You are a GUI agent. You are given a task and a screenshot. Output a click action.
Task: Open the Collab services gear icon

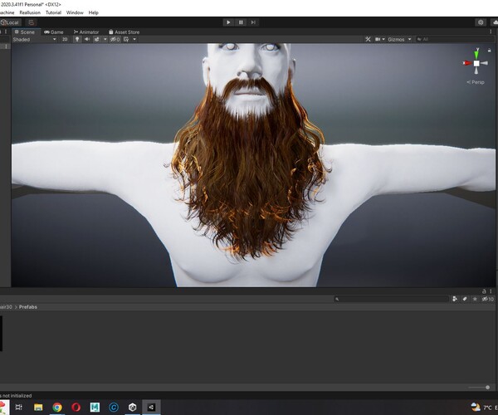[481, 22]
